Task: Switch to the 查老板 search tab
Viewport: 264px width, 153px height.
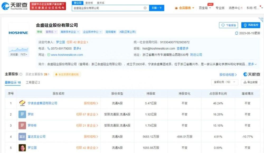Action: (89, 3)
